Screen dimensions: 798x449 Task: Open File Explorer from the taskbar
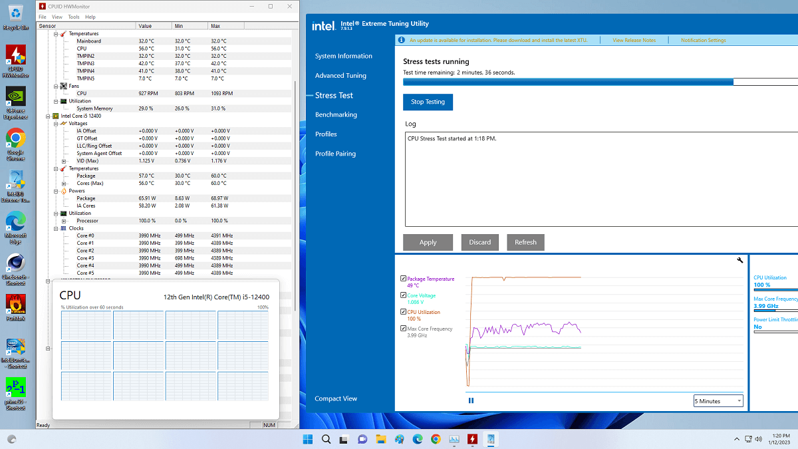pyautogui.click(x=381, y=439)
